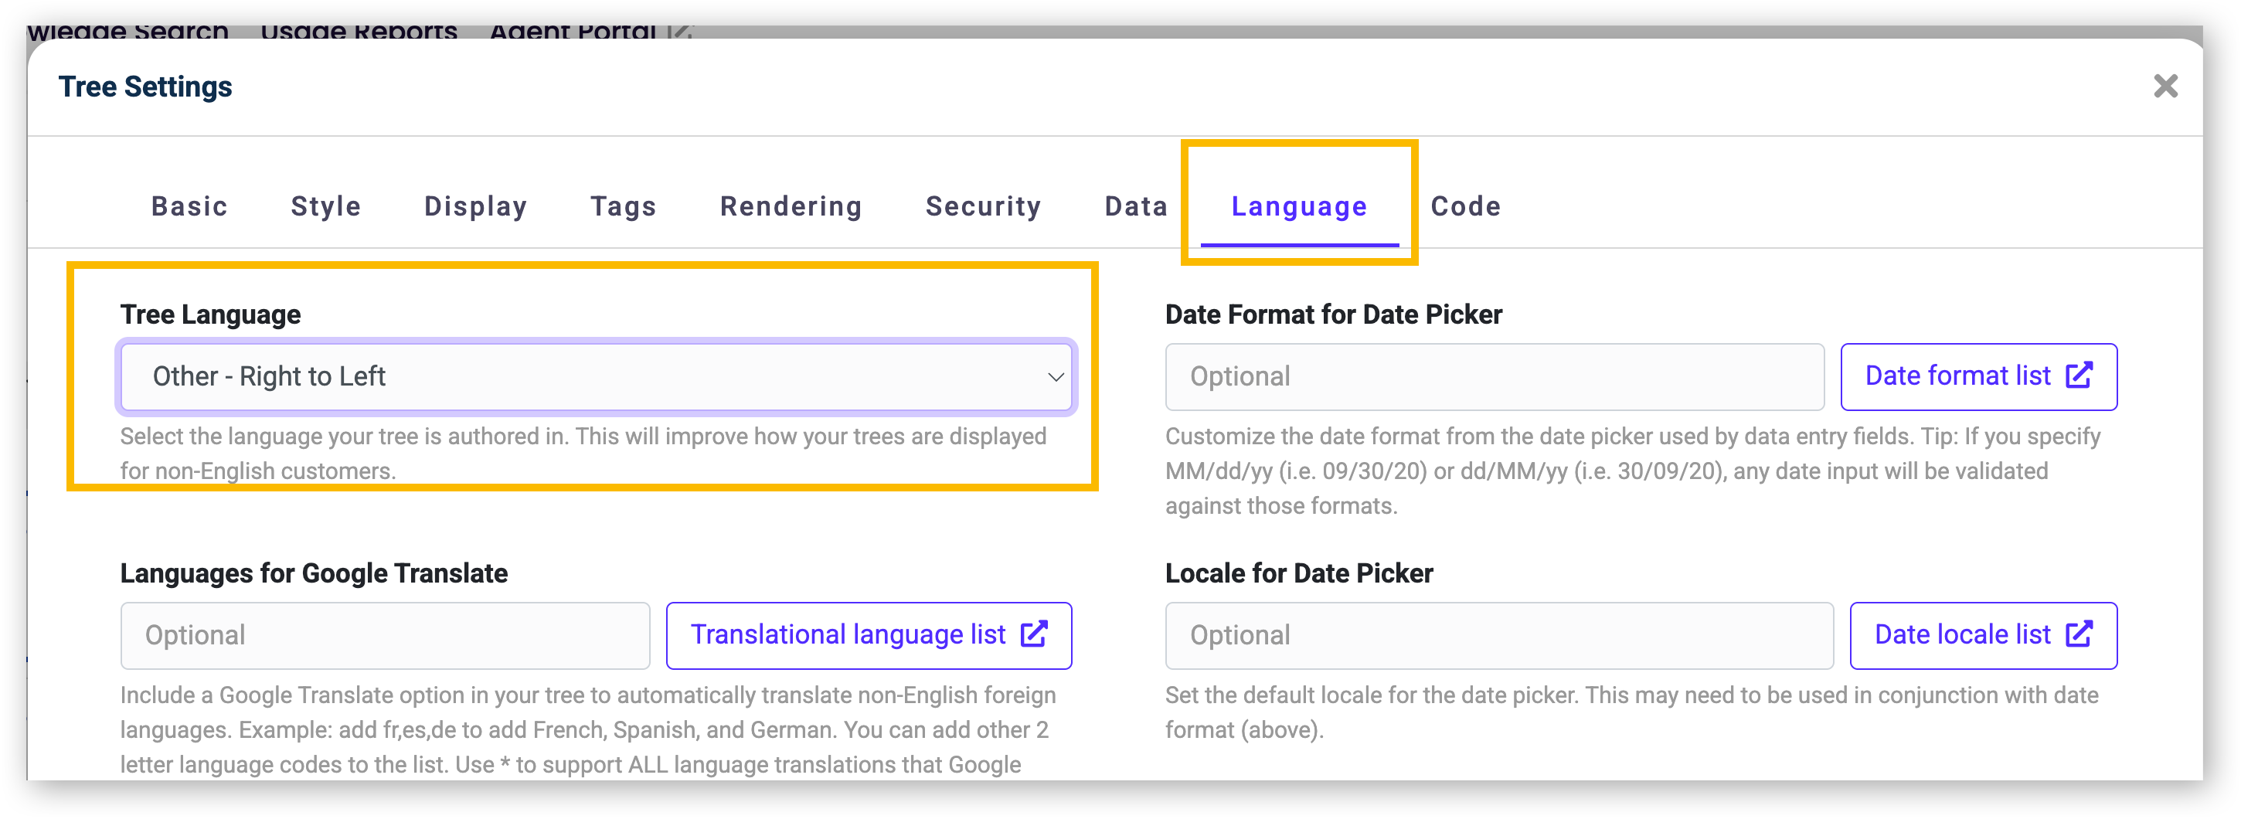2241x819 pixels.
Task: Focus the Languages for Google Translate field
Action: (386, 636)
